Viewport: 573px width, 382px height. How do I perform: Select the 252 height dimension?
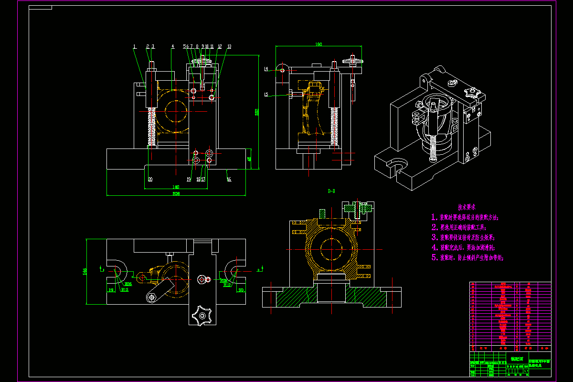click(256, 112)
